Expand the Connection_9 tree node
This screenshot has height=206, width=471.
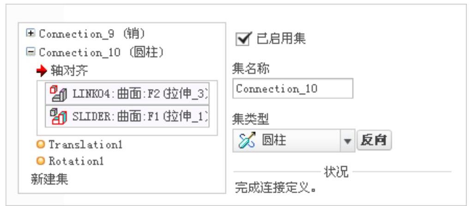click(x=30, y=33)
